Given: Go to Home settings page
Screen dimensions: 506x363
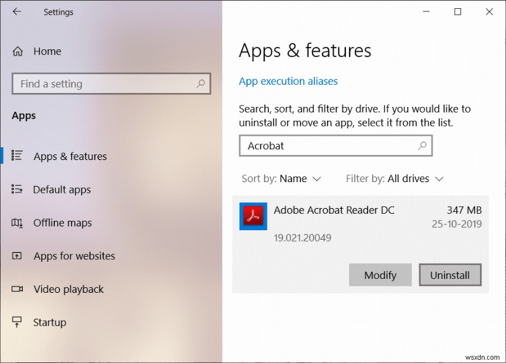Looking at the screenshot, I should tap(47, 51).
